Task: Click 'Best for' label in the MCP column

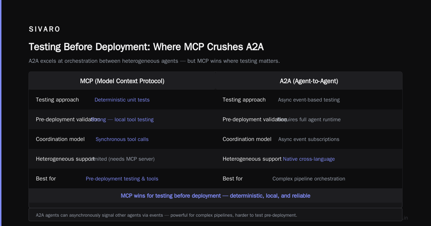Action: pos(46,179)
